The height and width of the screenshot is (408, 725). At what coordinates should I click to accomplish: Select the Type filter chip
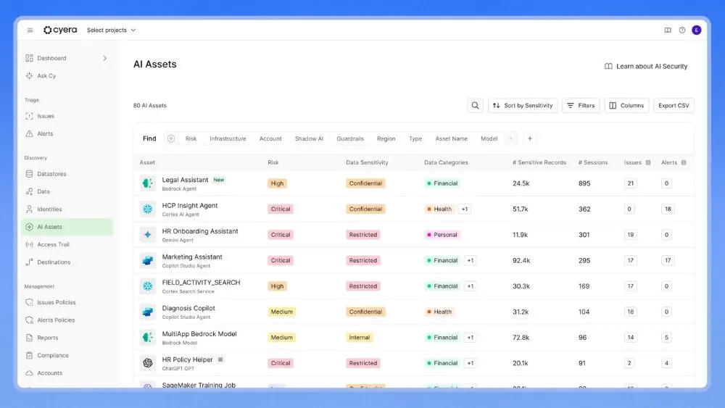coord(415,138)
